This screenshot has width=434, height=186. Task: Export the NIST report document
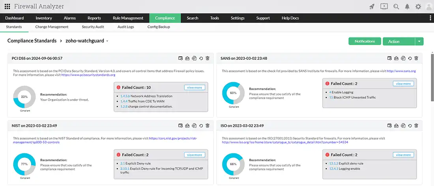194,125
